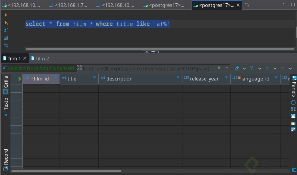Screen dimensions: 297x175
Task: Open the Explain execution plan icon
Action: click(x=6, y=38)
